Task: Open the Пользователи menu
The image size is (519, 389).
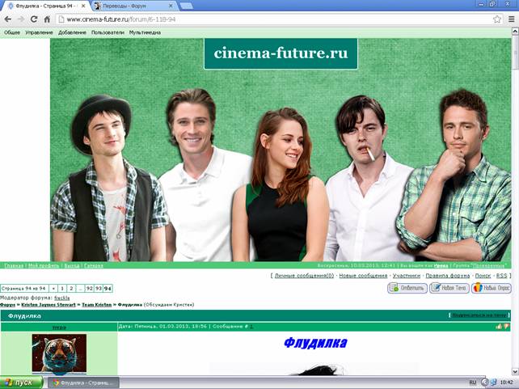Action: [108, 32]
